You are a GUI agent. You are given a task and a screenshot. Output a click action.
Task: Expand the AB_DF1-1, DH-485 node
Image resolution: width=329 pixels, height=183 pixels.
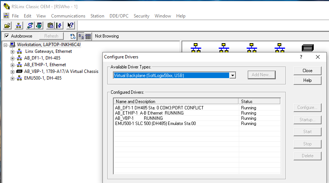(x=12, y=58)
